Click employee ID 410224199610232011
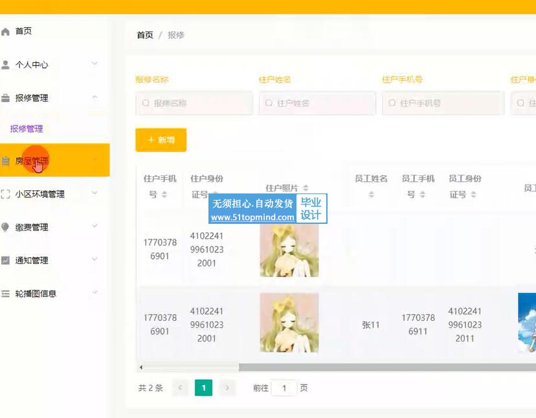 click(465, 325)
